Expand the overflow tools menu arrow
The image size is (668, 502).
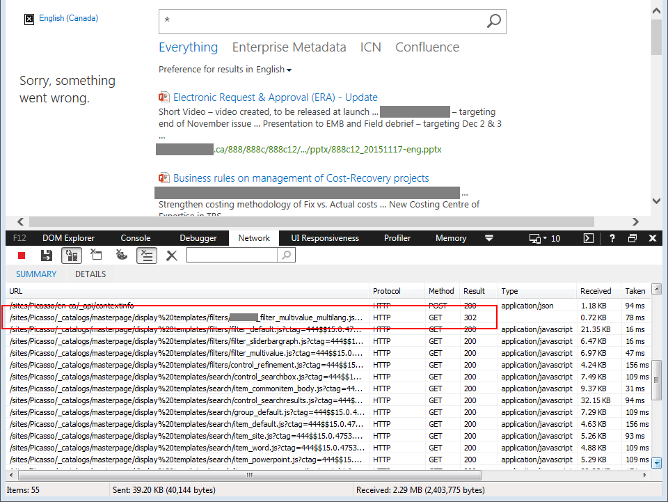click(489, 238)
